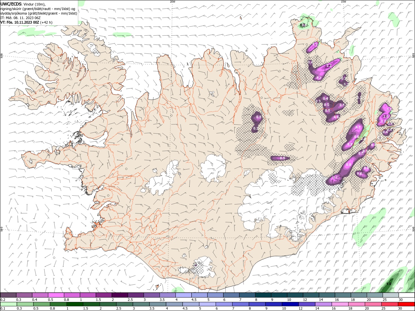Click the 30 label under the red swatch

[x=401, y=309]
